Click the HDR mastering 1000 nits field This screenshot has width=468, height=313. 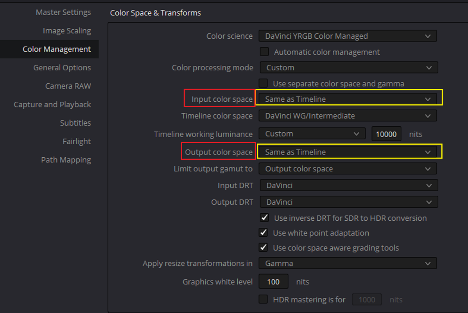coord(367,300)
